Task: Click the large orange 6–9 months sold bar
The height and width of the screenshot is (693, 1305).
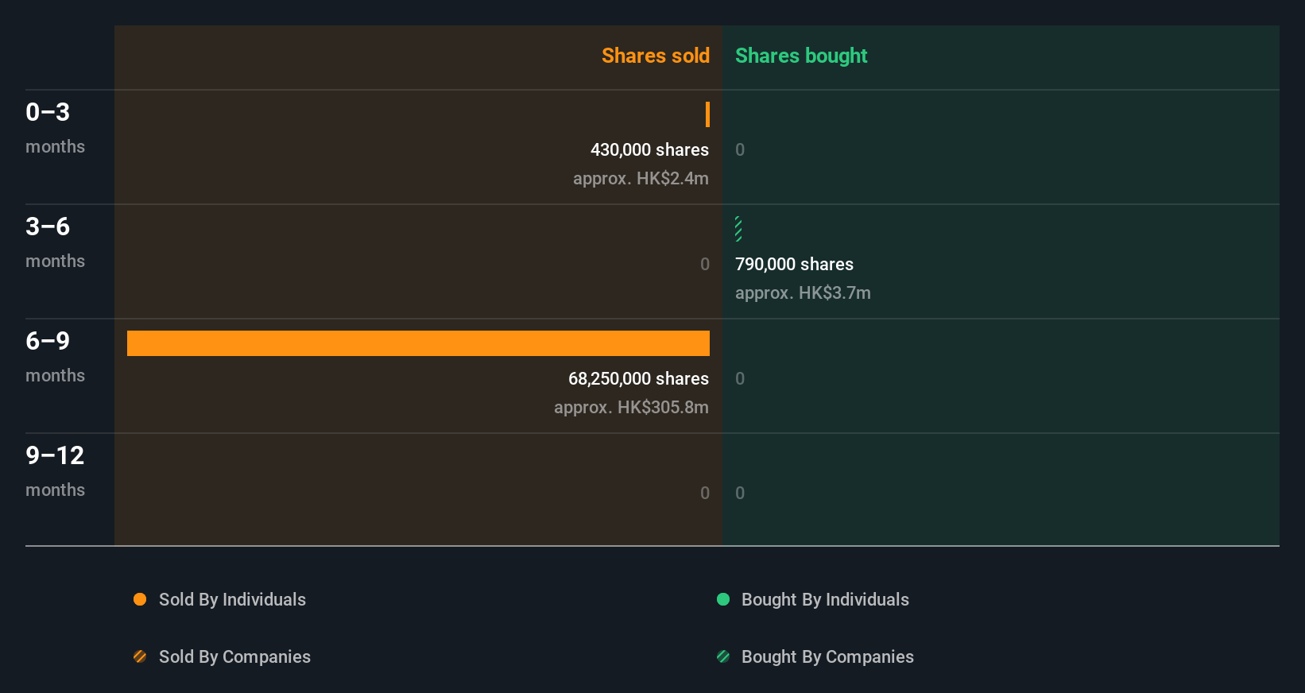Action: [418, 343]
